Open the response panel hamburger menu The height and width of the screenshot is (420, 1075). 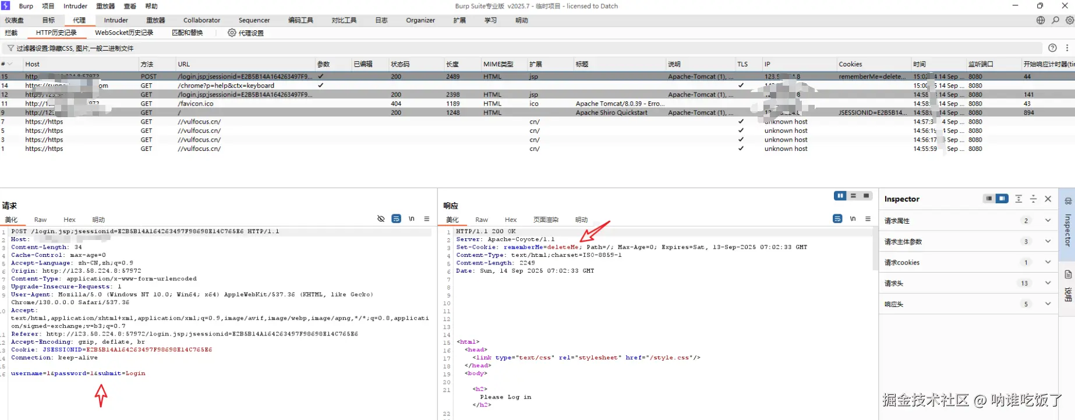(868, 219)
